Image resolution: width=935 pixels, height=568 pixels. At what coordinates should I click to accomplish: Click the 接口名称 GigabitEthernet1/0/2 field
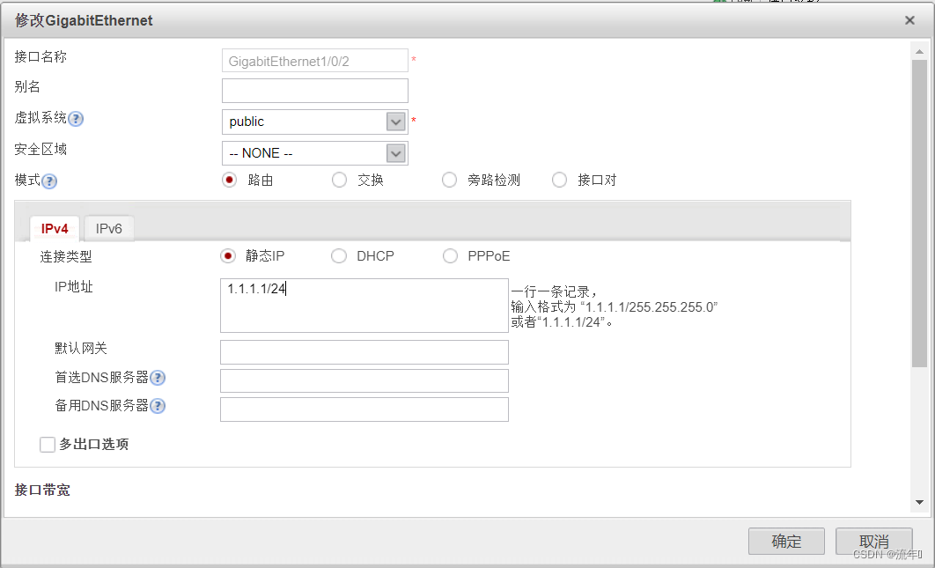pos(315,61)
